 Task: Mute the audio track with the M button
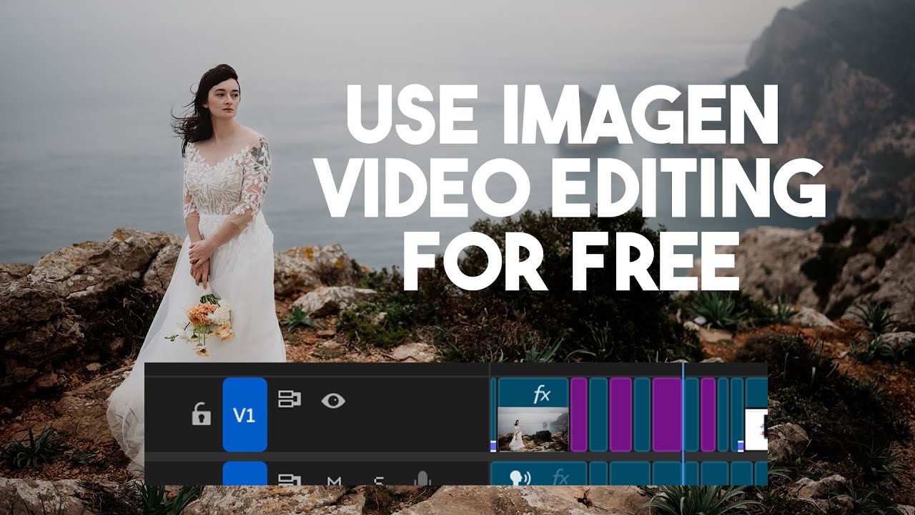[333, 481]
